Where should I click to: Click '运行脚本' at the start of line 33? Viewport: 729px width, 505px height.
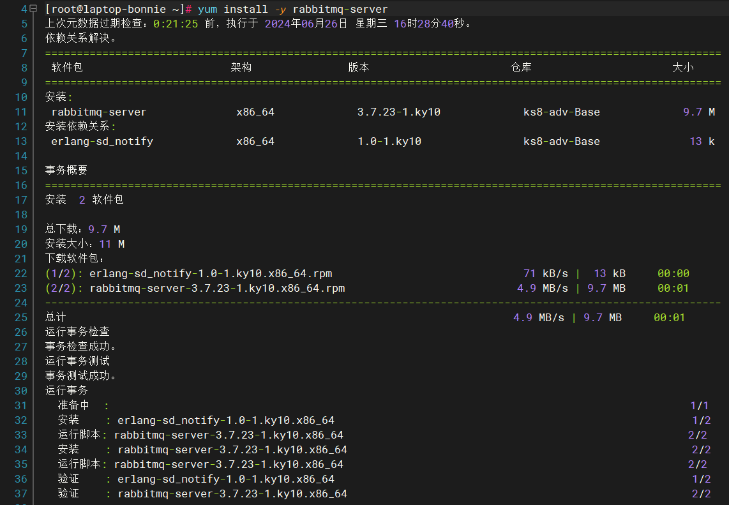79,435
